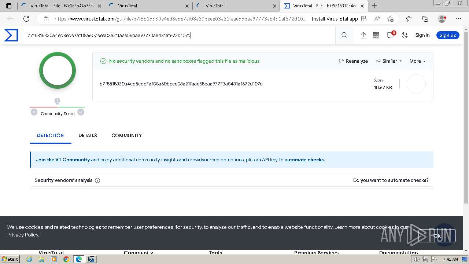Open the browser Settings and more menu

(459, 19)
